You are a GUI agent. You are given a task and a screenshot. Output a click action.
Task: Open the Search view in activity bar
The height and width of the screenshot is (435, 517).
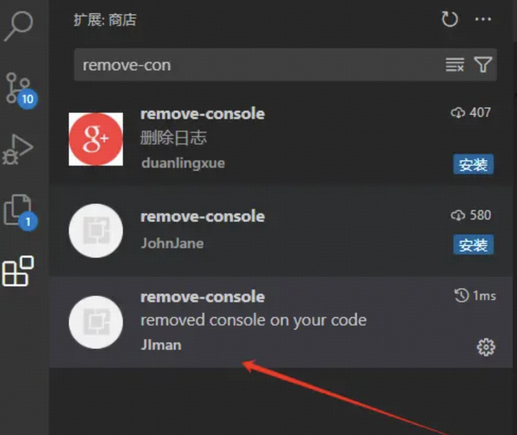(19, 26)
